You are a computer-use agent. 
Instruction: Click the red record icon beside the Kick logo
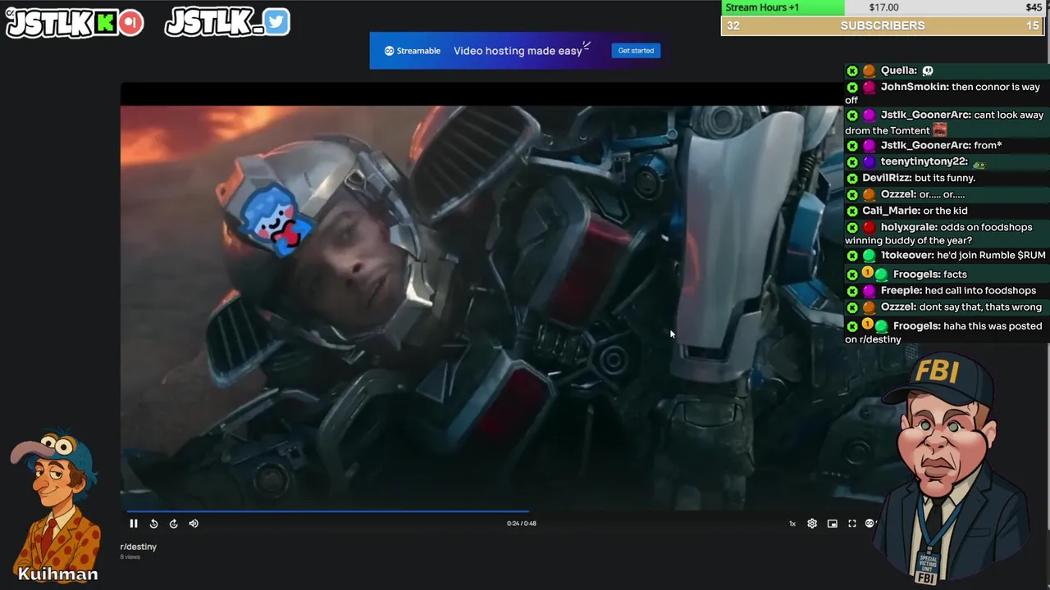(x=130, y=23)
